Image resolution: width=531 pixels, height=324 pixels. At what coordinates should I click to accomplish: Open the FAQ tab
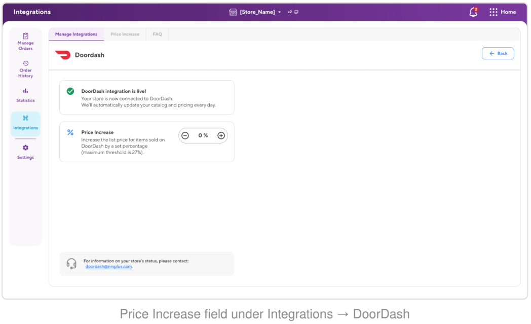[157, 34]
